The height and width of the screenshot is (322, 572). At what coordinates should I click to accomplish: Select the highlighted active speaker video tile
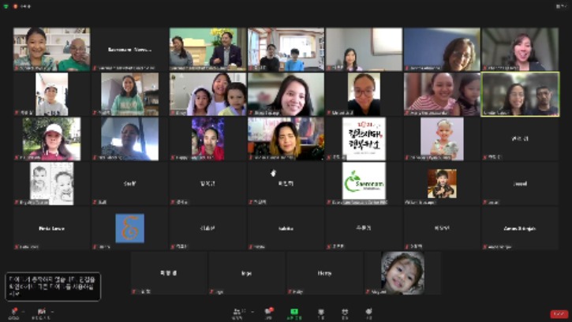520,94
